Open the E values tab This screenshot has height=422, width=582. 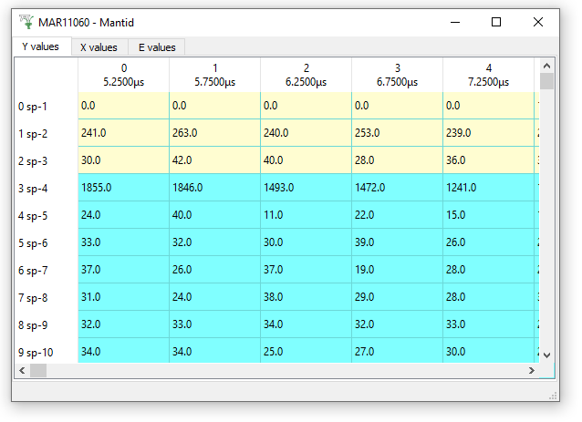156,47
